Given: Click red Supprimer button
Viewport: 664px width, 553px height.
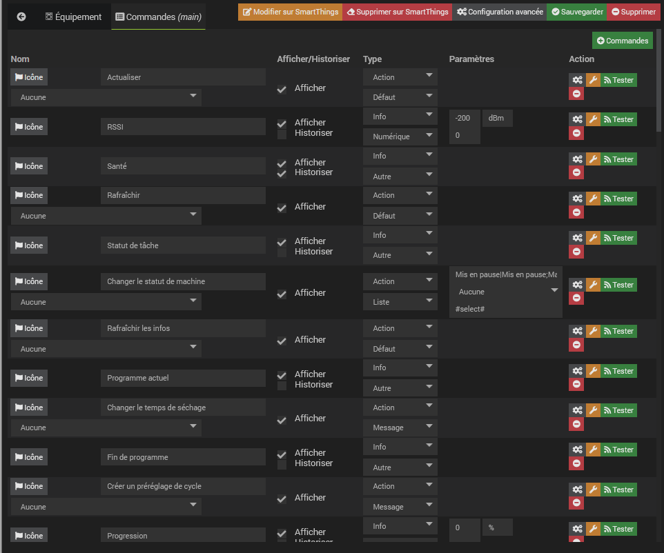Looking at the screenshot, I should [x=634, y=12].
